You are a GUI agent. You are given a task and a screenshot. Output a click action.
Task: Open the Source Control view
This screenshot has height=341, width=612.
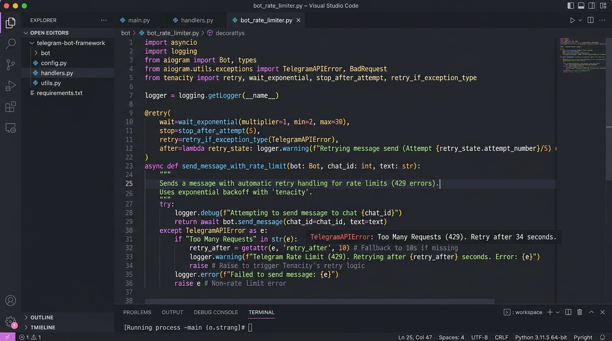(11, 65)
